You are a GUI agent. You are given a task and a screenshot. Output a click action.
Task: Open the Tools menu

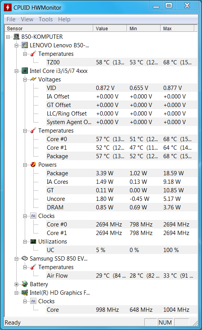pos(46,19)
